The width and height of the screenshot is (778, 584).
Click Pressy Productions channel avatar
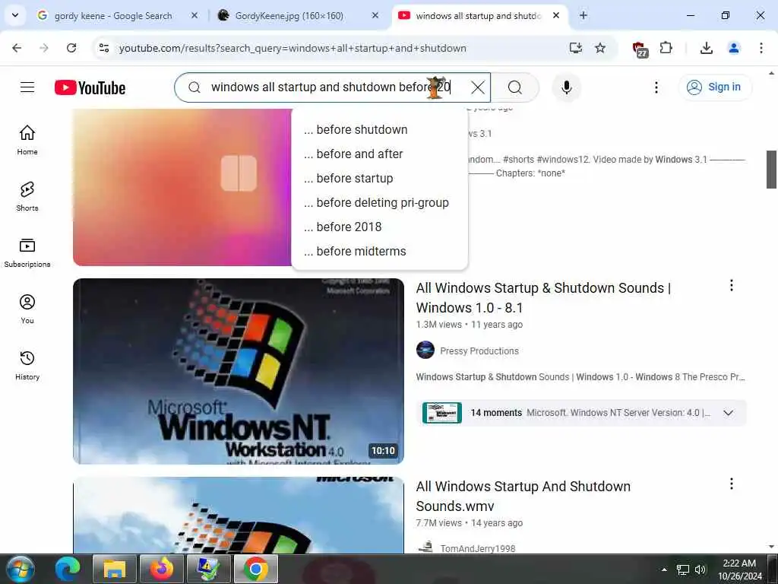[425, 350]
